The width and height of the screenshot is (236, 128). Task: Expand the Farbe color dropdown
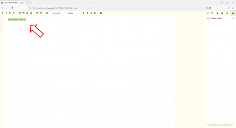tap(73, 13)
